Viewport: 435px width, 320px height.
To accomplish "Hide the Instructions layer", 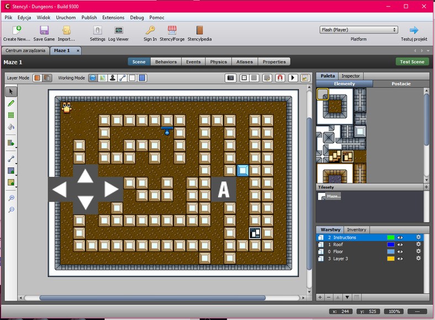I will click(x=400, y=237).
